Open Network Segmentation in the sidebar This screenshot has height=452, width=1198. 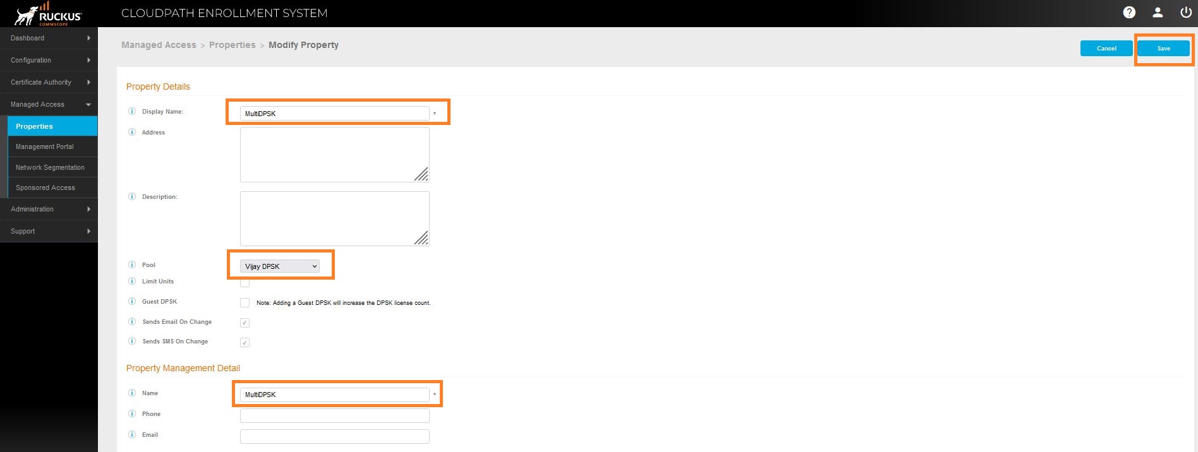pyautogui.click(x=52, y=167)
